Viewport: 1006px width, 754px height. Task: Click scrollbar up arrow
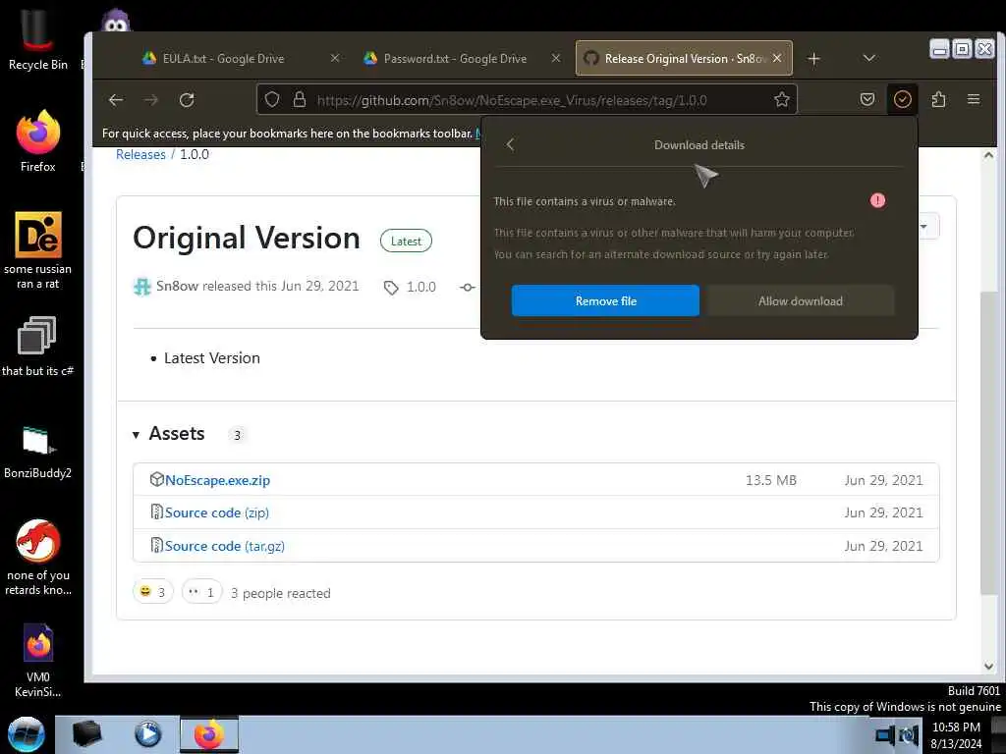point(988,155)
